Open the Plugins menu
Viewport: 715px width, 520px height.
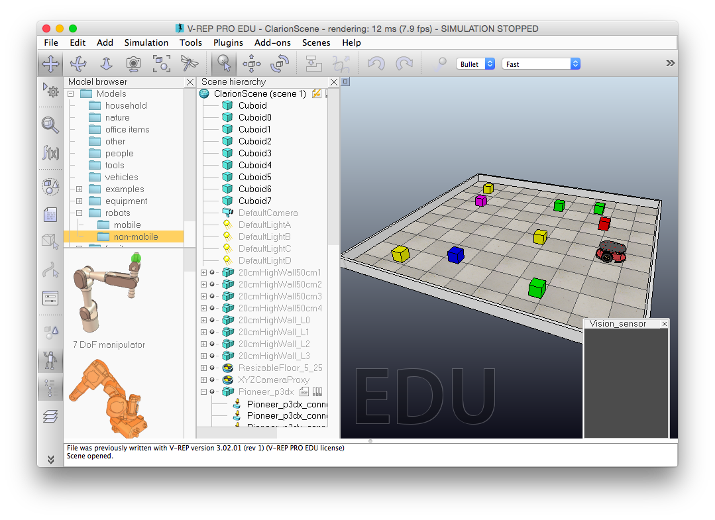click(228, 42)
